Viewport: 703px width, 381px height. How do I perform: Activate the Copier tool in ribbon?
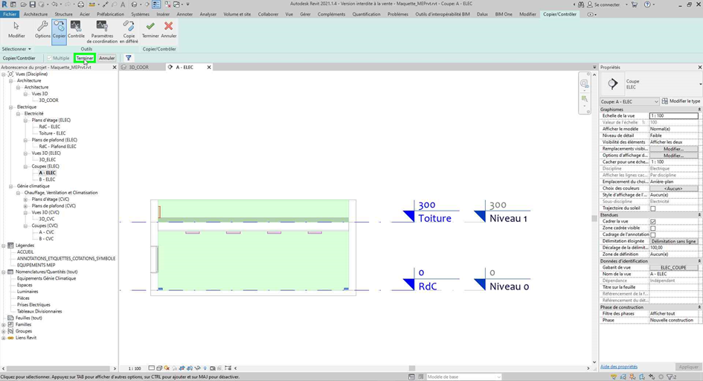pos(59,29)
